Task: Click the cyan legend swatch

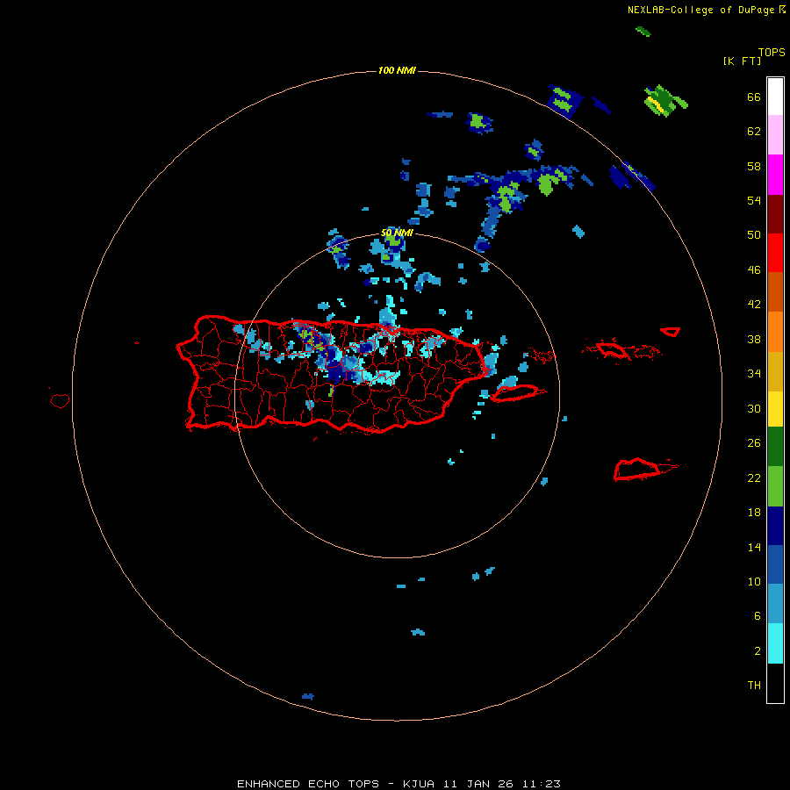Action: tap(775, 643)
